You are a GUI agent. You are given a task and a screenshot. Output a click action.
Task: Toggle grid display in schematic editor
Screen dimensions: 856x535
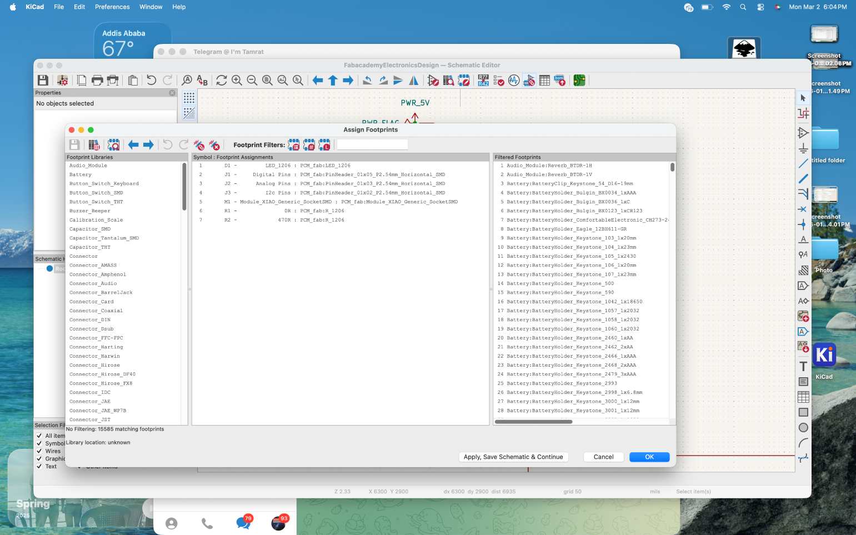[x=189, y=98]
